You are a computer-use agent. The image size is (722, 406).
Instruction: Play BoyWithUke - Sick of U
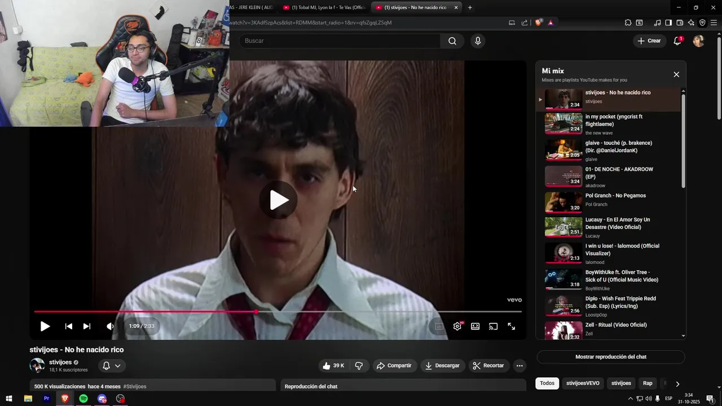pyautogui.click(x=609, y=280)
